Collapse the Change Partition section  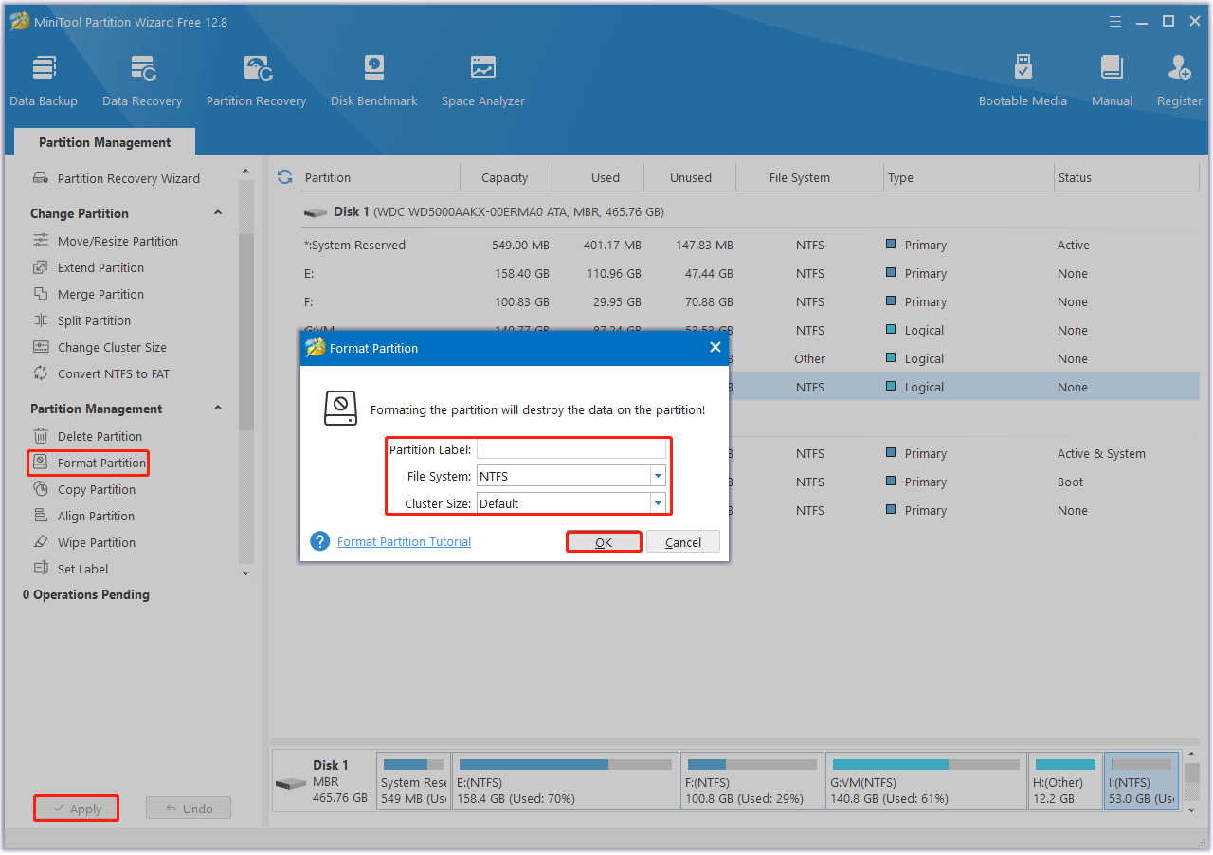(218, 213)
